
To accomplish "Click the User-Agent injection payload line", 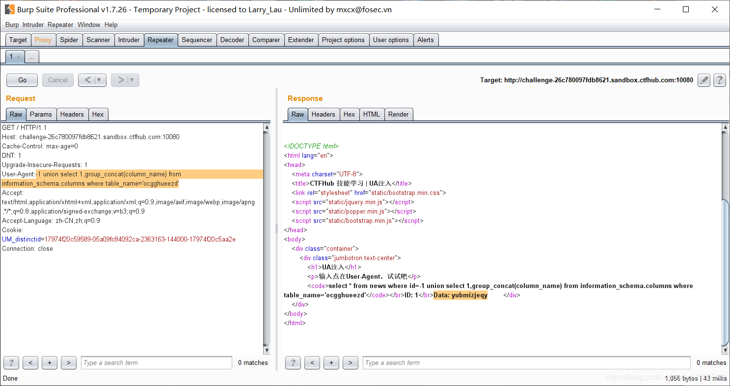I will click(132, 179).
